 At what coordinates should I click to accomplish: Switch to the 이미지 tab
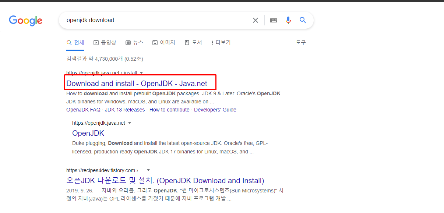pos(164,43)
